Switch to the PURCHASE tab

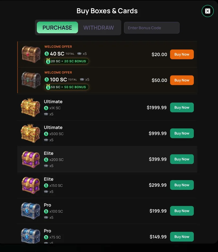click(x=57, y=27)
